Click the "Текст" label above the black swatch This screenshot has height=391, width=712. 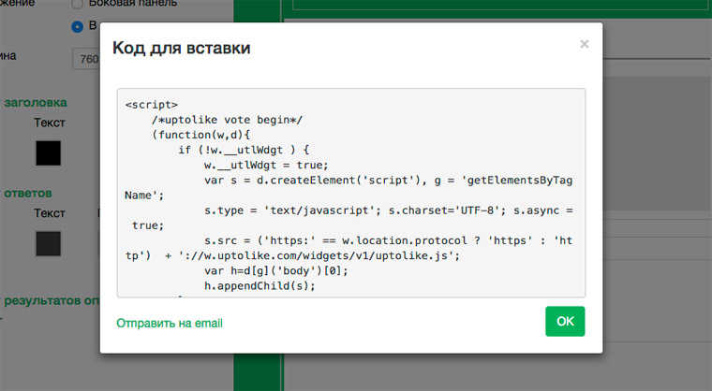pyautogui.click(x=50, y=123)
